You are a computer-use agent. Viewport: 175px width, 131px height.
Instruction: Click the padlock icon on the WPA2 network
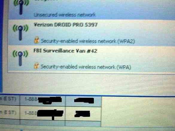[36, 40]
